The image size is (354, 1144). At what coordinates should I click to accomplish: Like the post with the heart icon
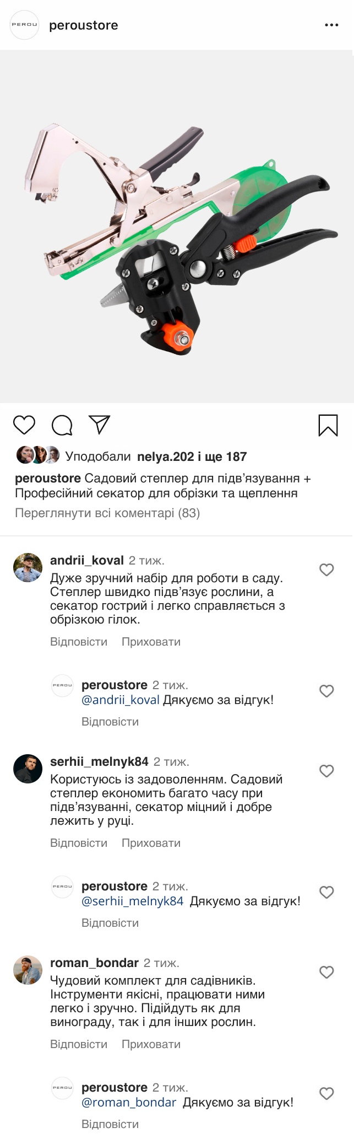pos(24,426)
